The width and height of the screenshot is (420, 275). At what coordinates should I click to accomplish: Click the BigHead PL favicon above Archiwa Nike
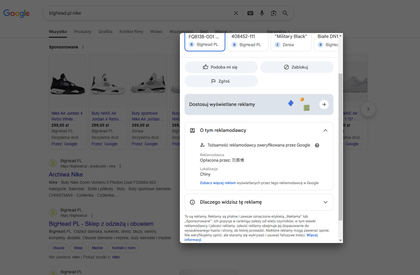[x=53, y=163]
